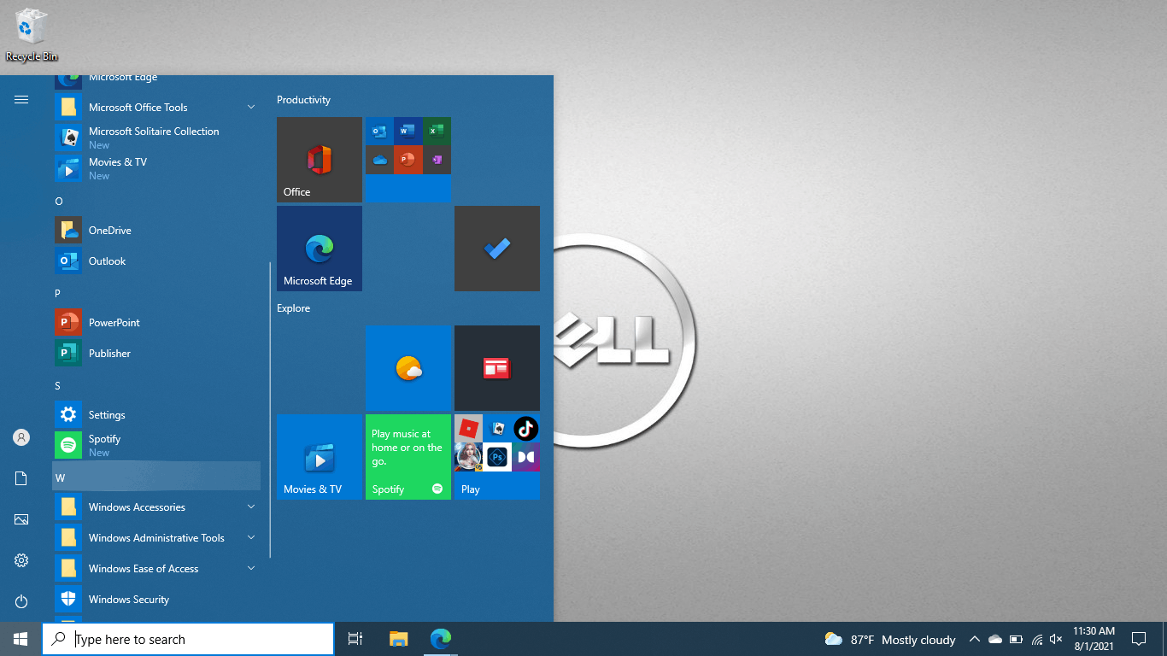This screenshot has height=656, width=1167.
Task: Open the taskbar weather widget
Action: tap(889, 639)
